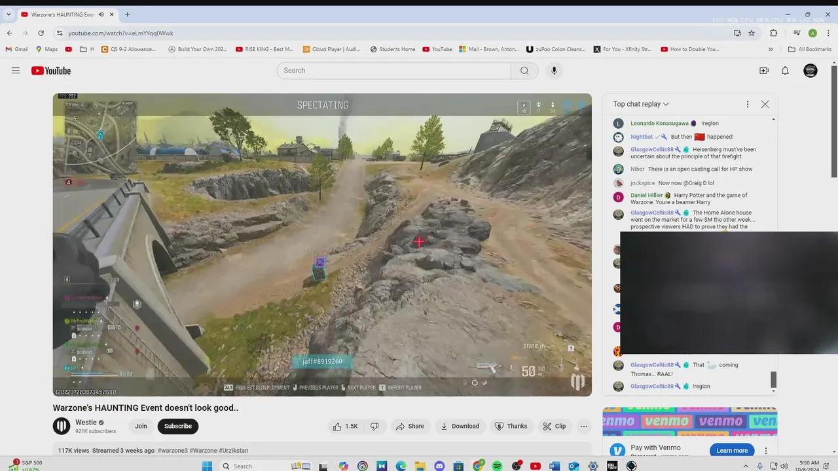Show more bookmarks with double chevron
Screen dimensions: 838x471
pyautogui.click(x=771, y=49)
